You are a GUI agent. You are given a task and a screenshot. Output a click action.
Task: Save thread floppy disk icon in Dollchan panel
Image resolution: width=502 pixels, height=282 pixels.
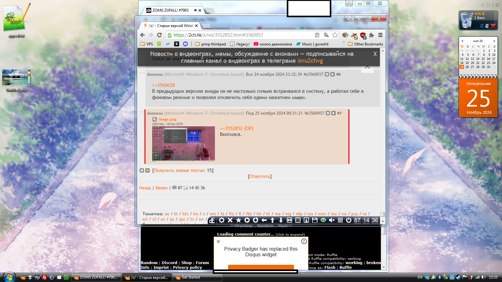tap(315, 220)
